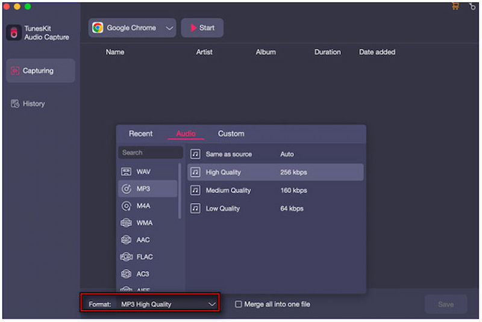Switch to the Audio tab

[186, 134]
